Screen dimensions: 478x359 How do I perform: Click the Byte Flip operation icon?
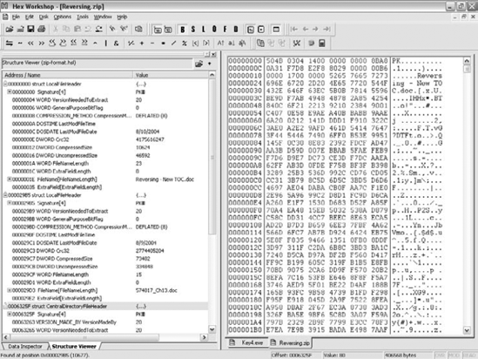click(x=10, y=44)
